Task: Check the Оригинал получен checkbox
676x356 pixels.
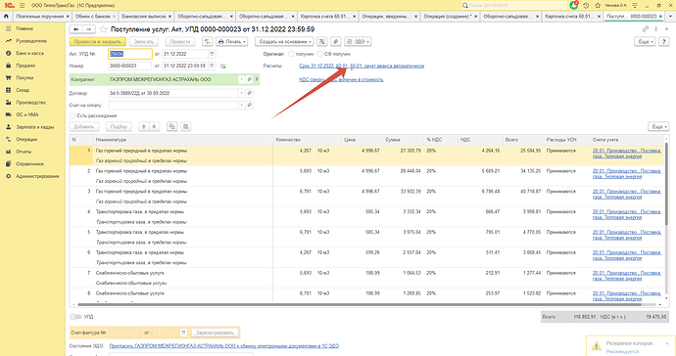Action: point(291,54)
